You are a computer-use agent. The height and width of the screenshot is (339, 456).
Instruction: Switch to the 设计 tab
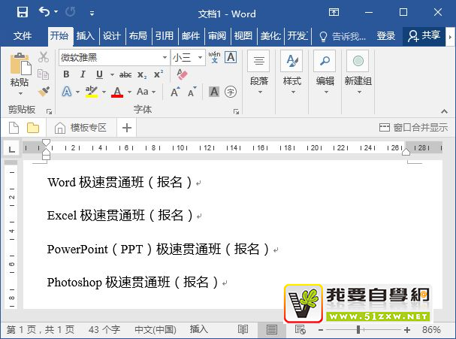(112, 36)
